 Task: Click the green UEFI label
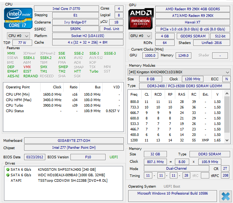(x=114, y=157)
